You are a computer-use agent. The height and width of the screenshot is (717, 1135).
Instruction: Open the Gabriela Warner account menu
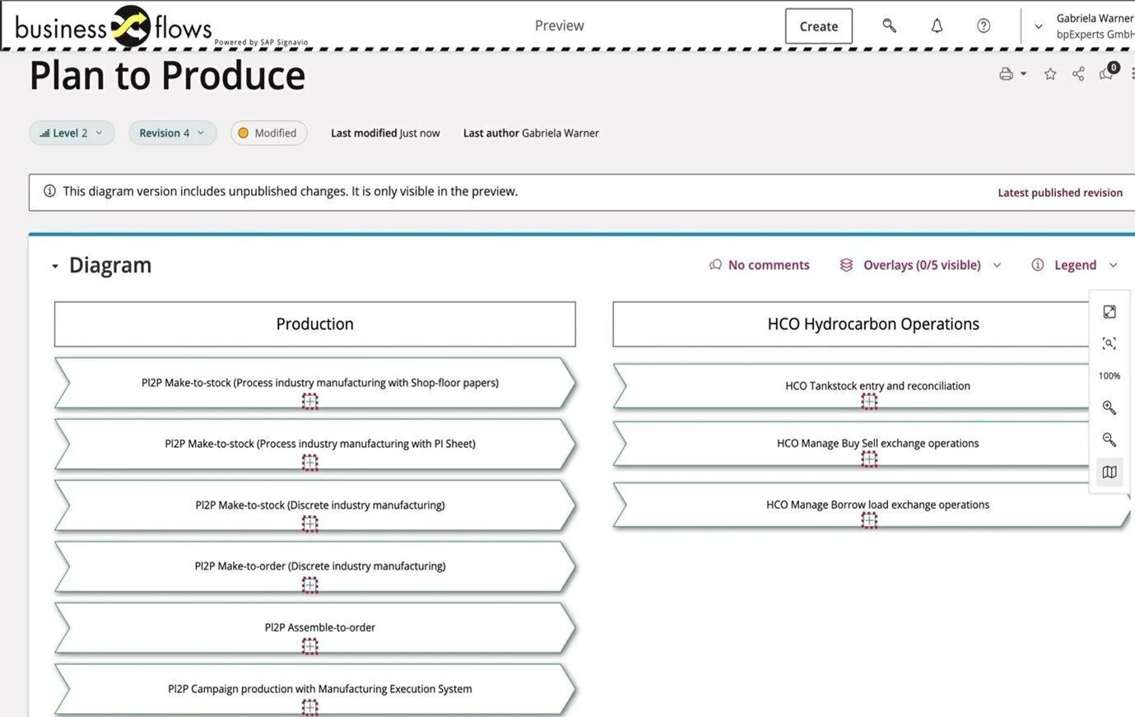(x=1086, y=26)
